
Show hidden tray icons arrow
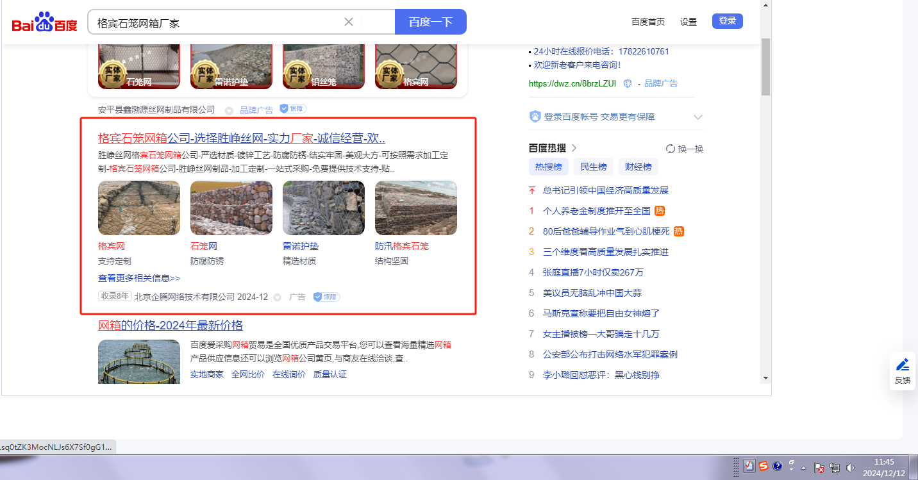tap(804, 467)
